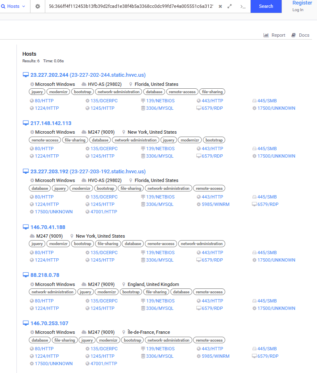Open the search settings gear icon

click(x=37, y=7)
